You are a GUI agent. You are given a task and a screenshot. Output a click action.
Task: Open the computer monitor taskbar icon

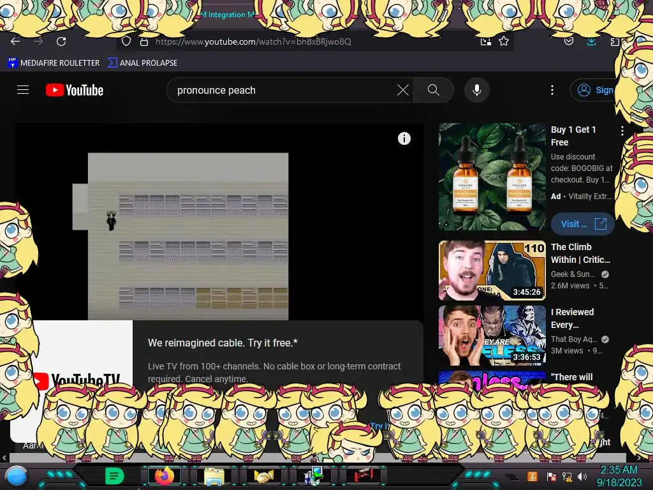point(314,476)
